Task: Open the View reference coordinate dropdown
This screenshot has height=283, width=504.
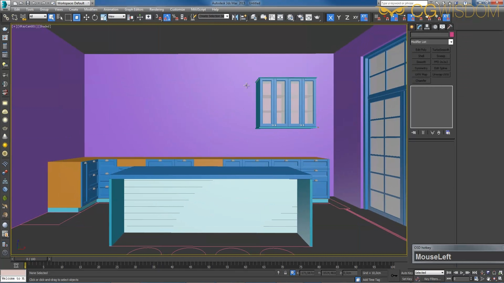Action: pos(116,16)
